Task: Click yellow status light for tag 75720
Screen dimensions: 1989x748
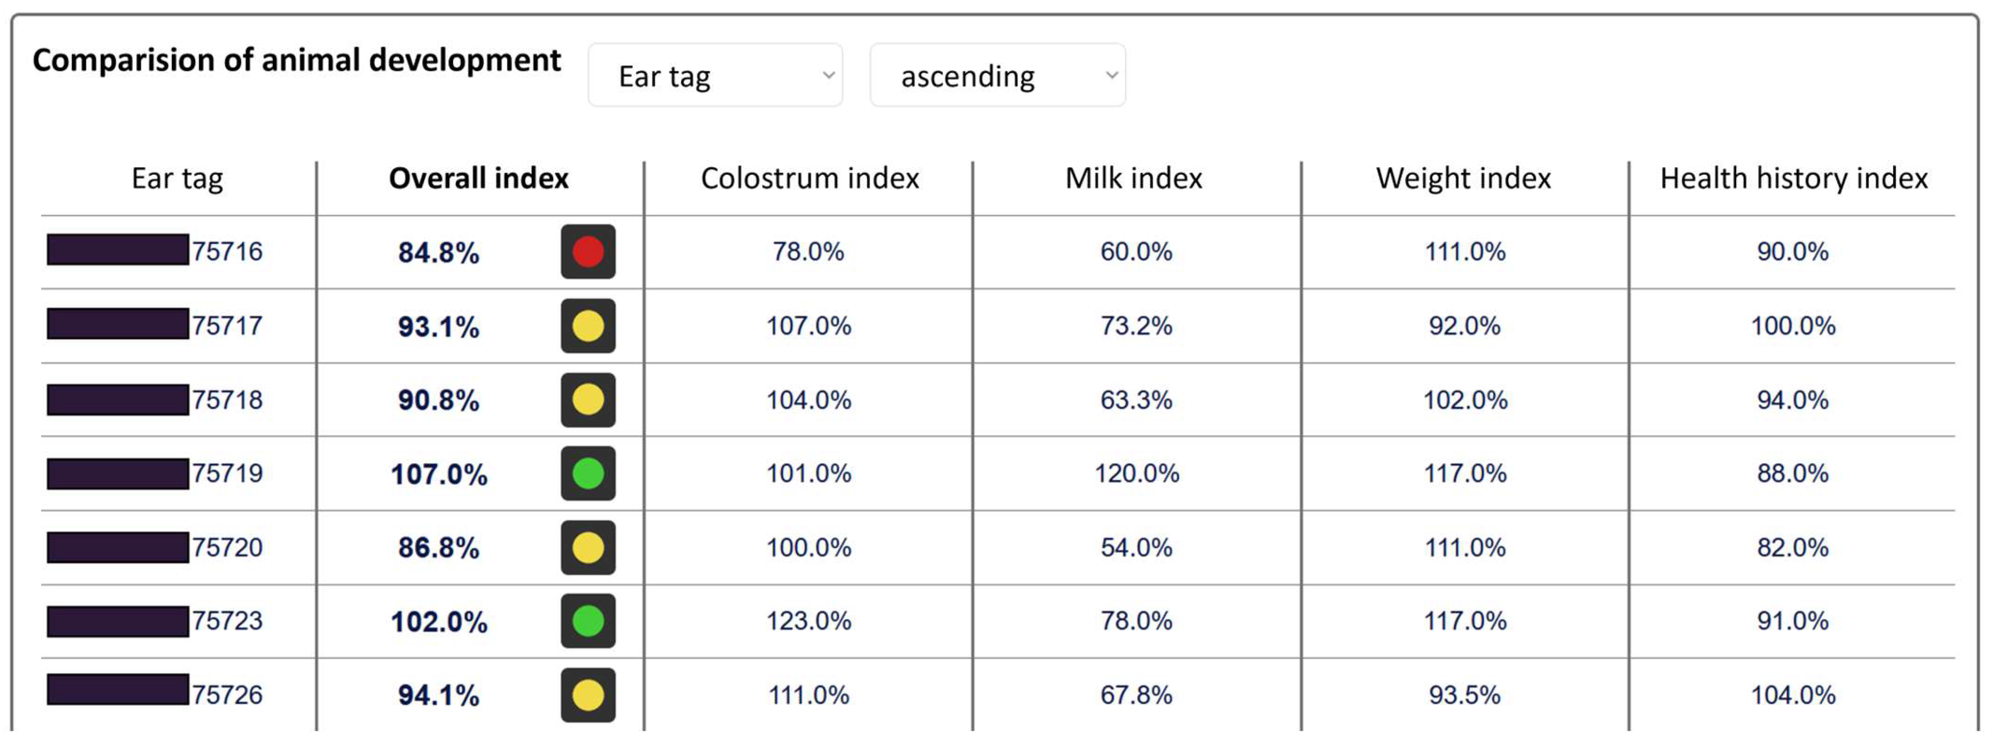Action: pyautogui.click(x=588, y=547)
